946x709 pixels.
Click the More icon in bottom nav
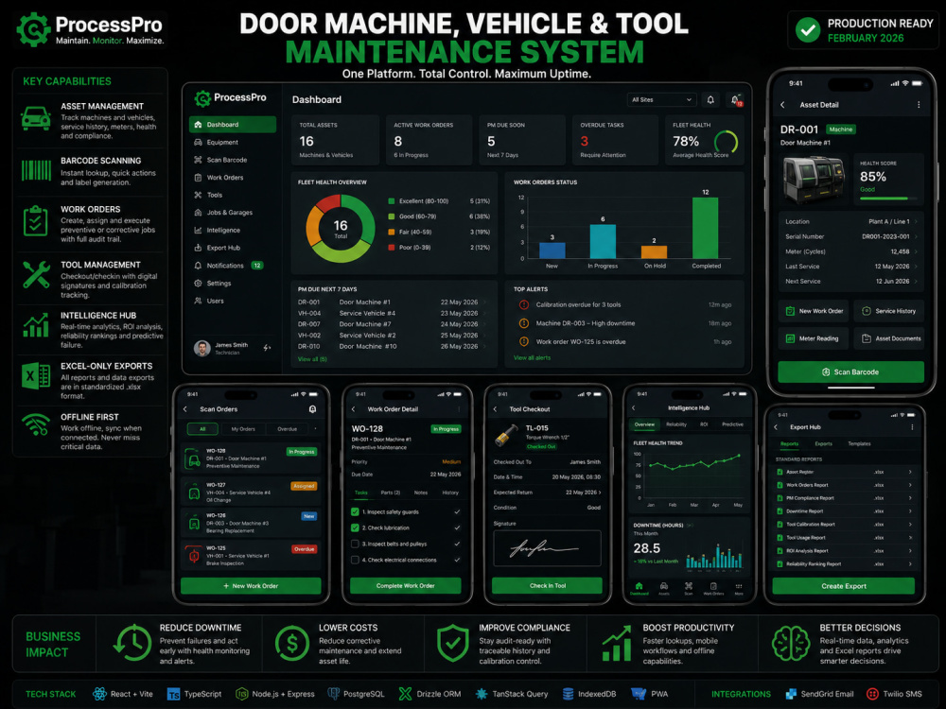click(x=739, y=588)
